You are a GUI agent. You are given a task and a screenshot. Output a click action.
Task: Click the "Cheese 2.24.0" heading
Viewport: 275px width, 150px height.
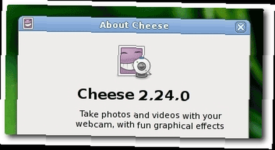133,95
